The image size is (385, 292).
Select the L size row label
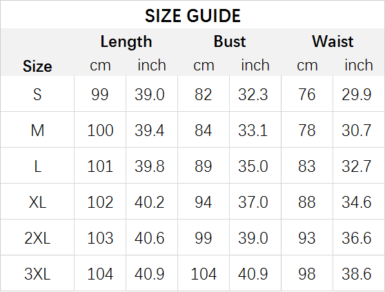(37, 166)
